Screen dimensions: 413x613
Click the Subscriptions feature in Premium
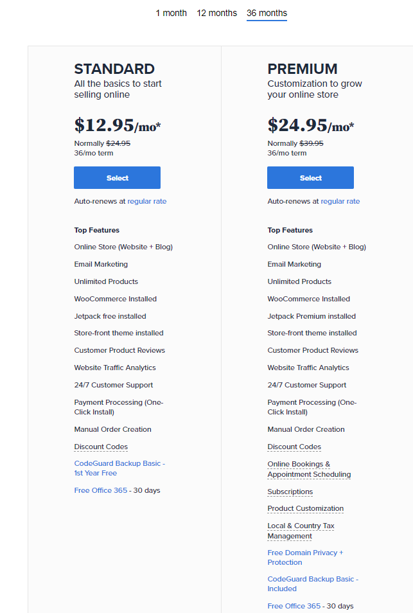coord(290,492)
